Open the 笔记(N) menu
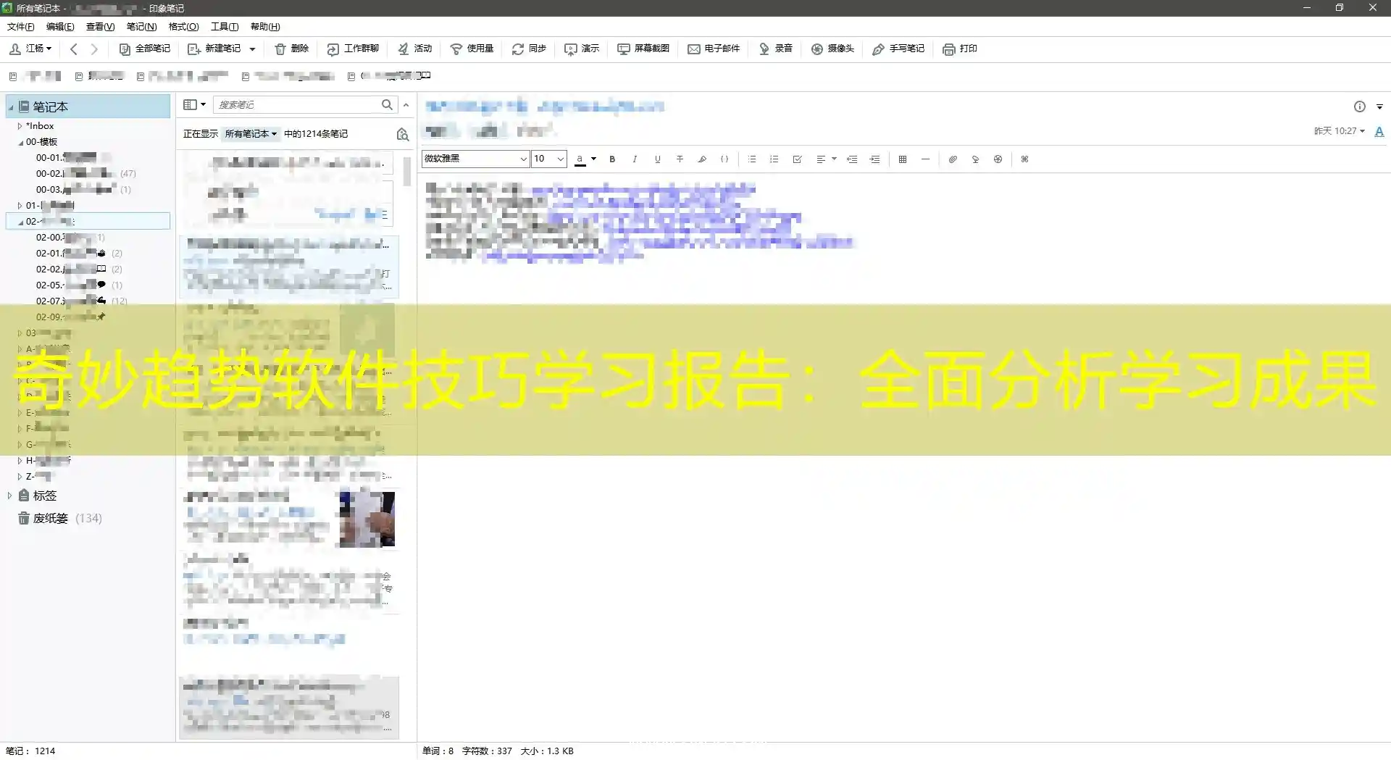Image resolution: width=1391 pixels, height=760 pixels. click(x=141, y=27)
